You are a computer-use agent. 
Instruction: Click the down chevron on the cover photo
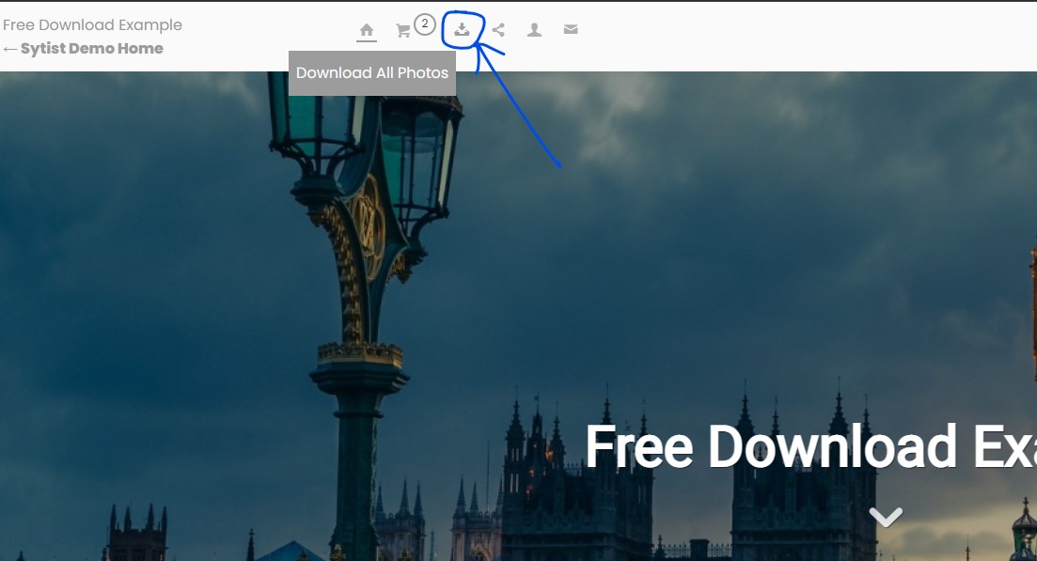coord(886,517)
